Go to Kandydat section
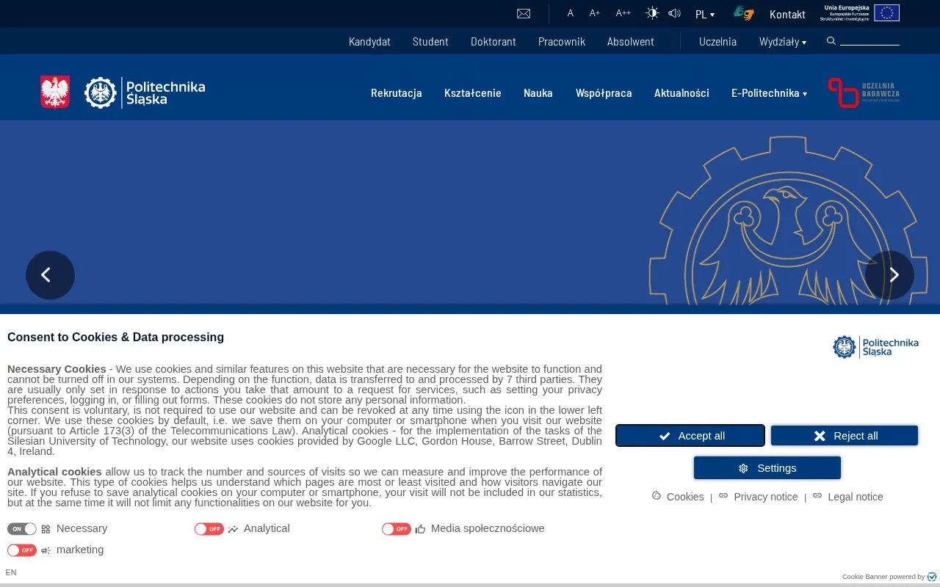This screenshot has width=940, height=587. pos(369,42)
